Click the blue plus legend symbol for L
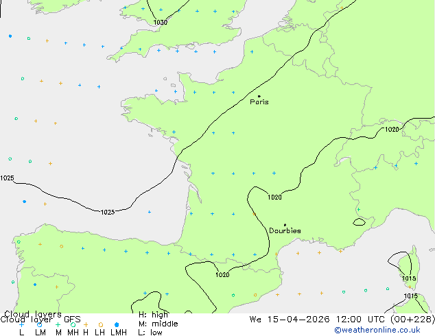Screen dimensions: 435x336 [x=21, y=324]
